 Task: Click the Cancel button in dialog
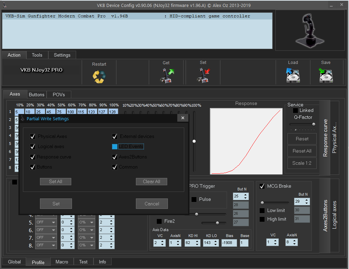[152, 204]
